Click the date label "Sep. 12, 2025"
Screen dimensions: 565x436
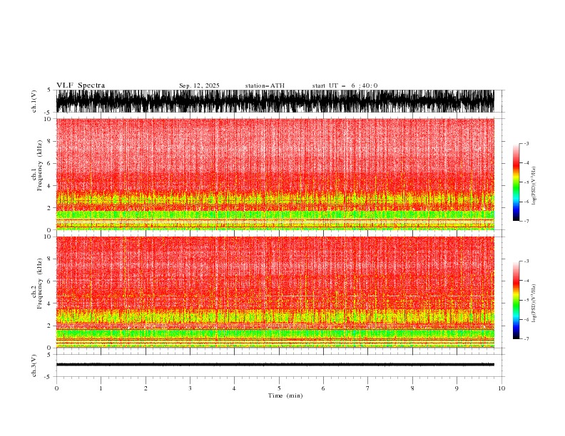(x=199, y=85)
